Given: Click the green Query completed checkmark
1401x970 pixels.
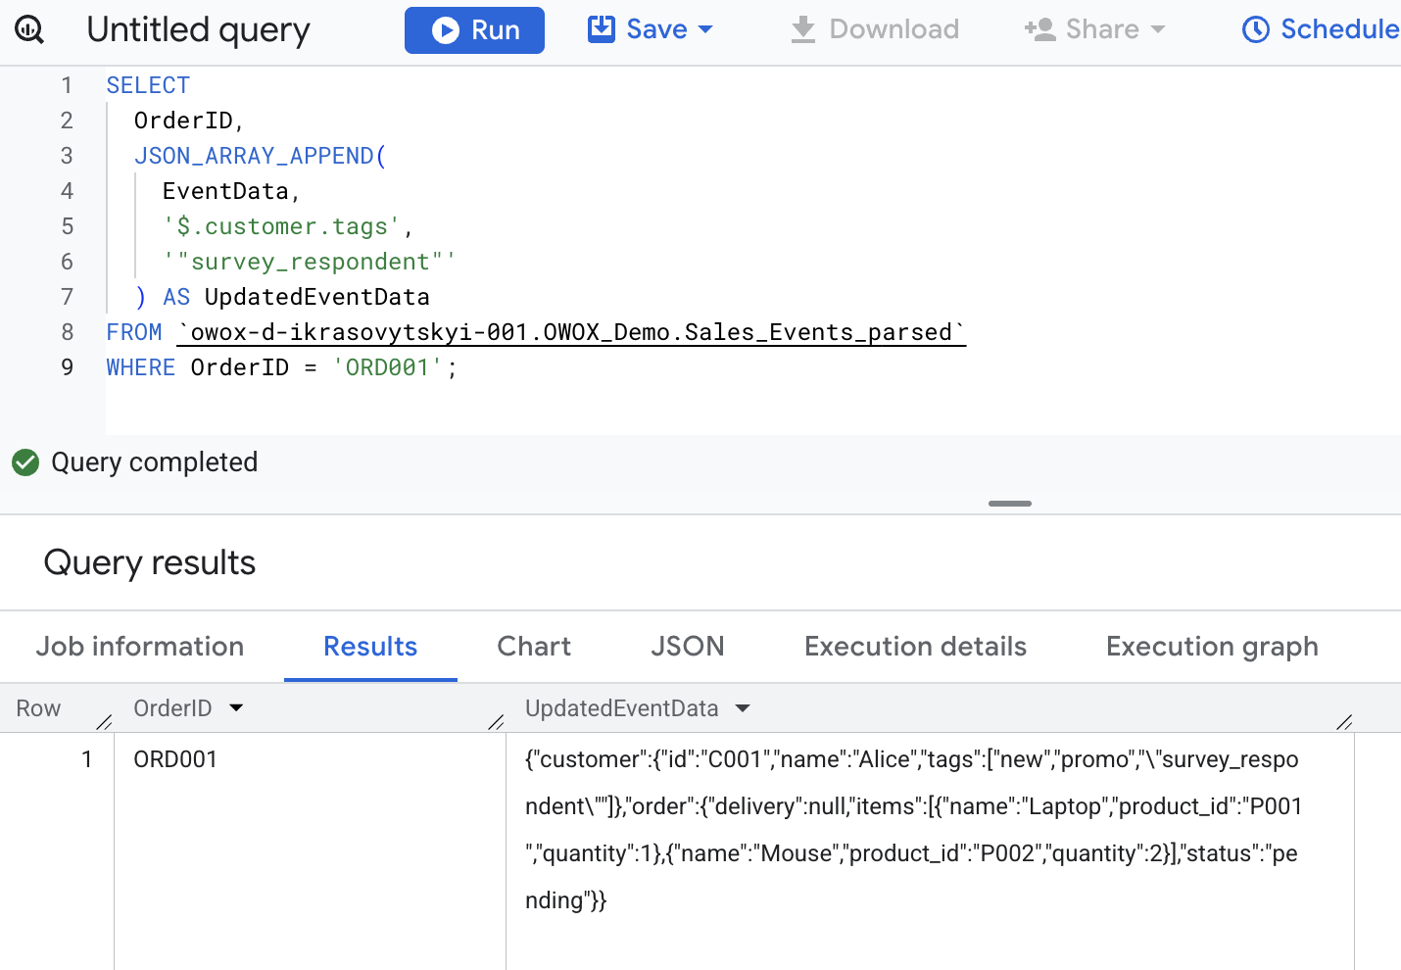Looking at the screenshot, I should 25,462.
